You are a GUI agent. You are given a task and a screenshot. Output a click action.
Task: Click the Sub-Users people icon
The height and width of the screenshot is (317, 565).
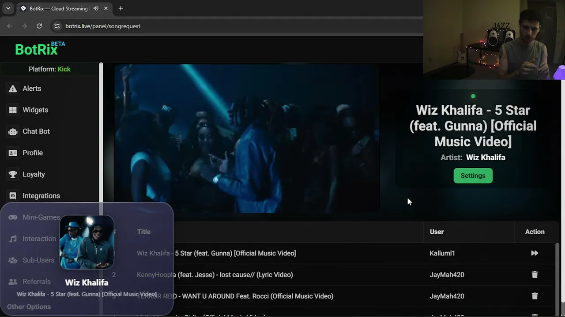(13, 260)
